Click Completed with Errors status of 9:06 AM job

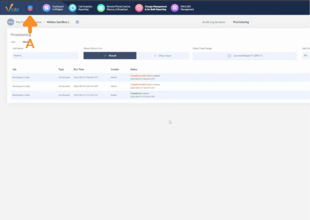pyautogui.click(x=141, y=76)
